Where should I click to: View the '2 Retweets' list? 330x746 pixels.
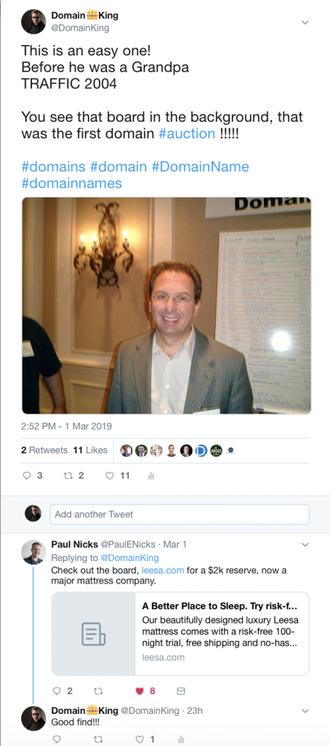[44, 450]
